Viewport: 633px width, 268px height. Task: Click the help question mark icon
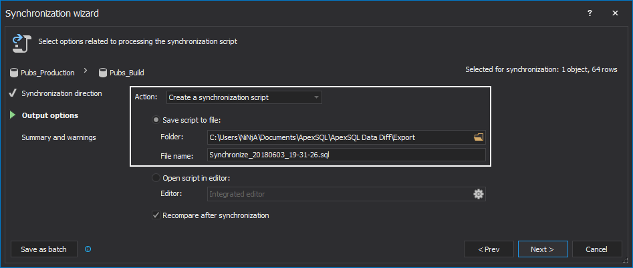click(x=589, y=13)
